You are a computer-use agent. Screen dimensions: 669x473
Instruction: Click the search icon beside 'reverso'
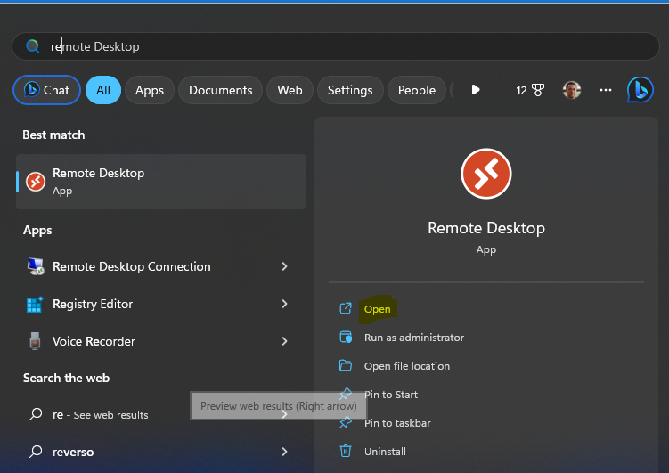[36, 452]
